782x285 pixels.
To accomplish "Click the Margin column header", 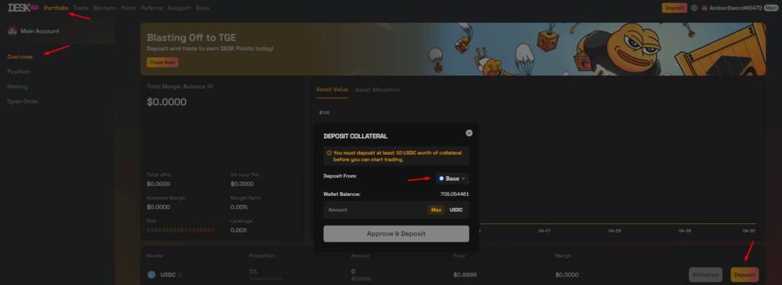I will pos(563,255).
